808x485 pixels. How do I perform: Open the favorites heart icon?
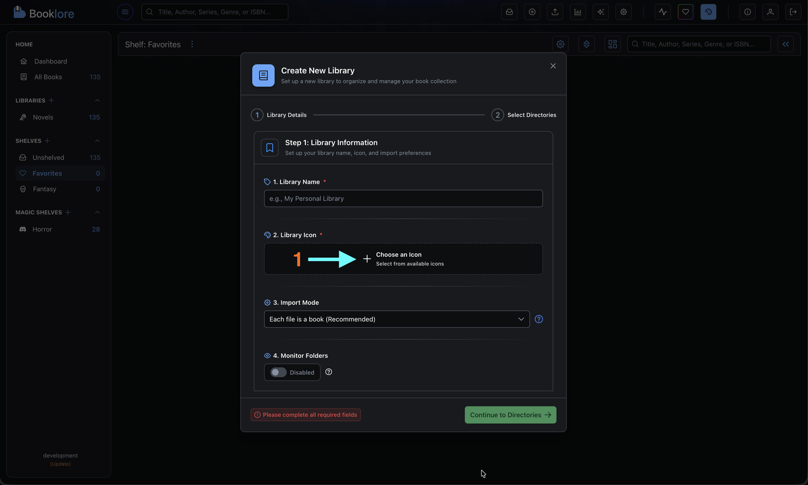(685, 11)
